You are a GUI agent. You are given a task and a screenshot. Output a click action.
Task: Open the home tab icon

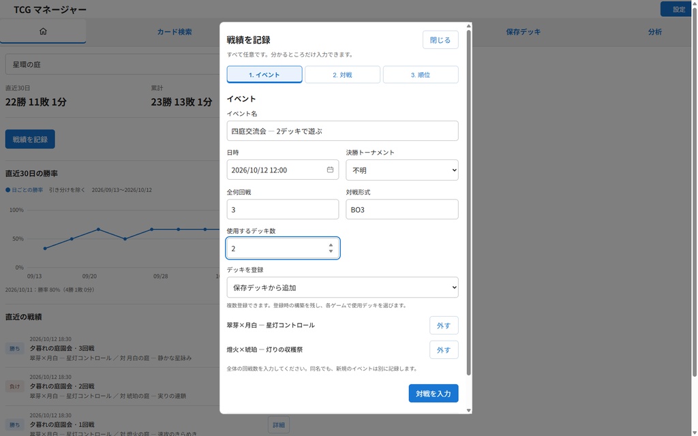pyautogui.click(x=43, y=31)
